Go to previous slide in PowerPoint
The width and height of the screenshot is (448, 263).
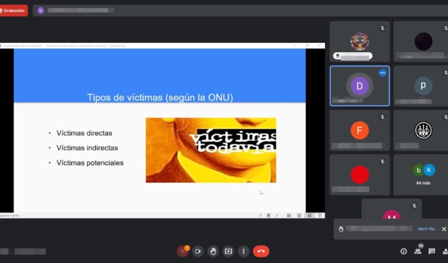(260, 215)
